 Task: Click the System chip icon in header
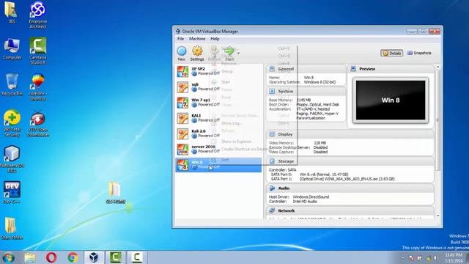(272, 91)
